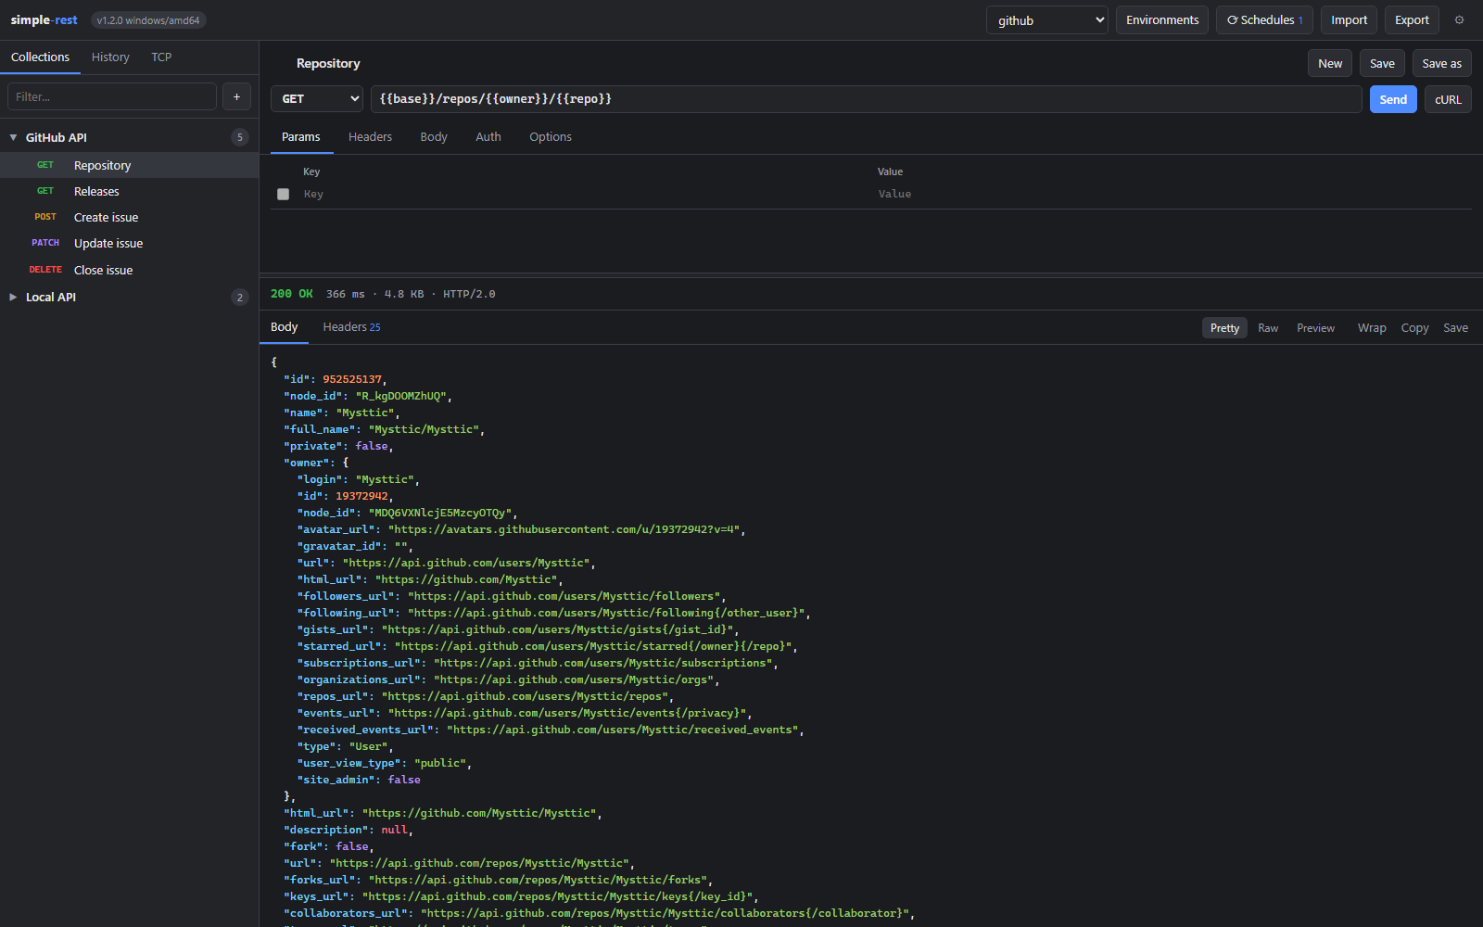Image resolution: width=1483 pixels, height=927 pixels.
Task: Switch response view to Raw
Action: 1268,328
